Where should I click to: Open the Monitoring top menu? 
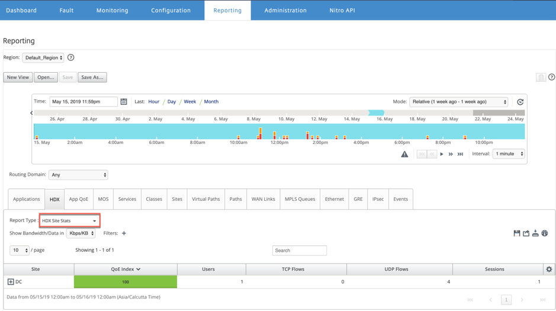click(112, 10)
